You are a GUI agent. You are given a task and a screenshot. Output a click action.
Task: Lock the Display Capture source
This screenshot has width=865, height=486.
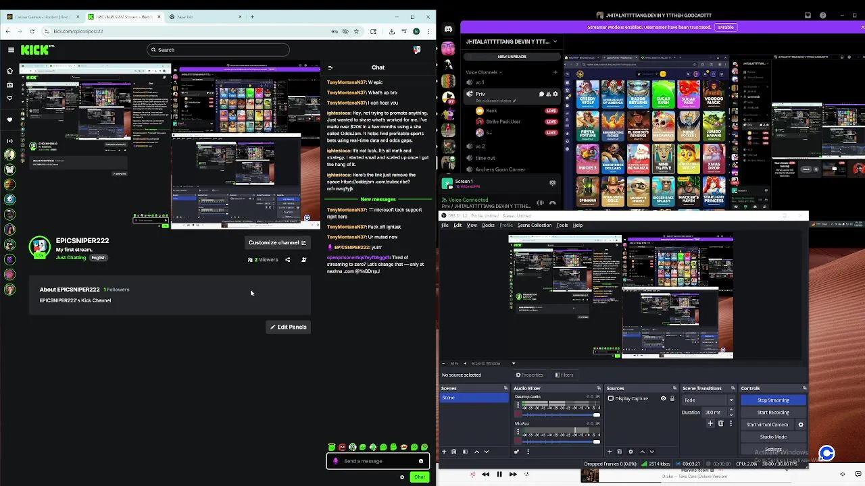tap(672, 398)
